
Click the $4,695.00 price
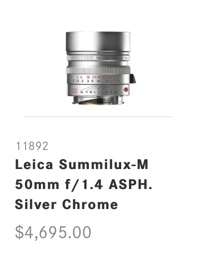click(x=53, y=232)
